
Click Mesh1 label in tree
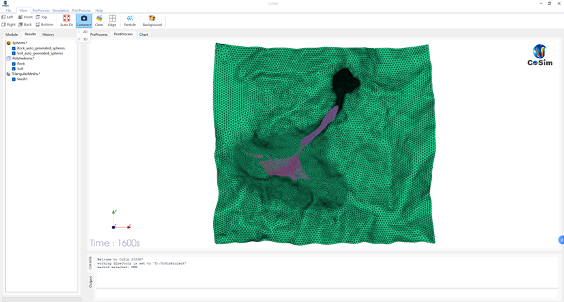pyautogui.click(x=22, y=79)
